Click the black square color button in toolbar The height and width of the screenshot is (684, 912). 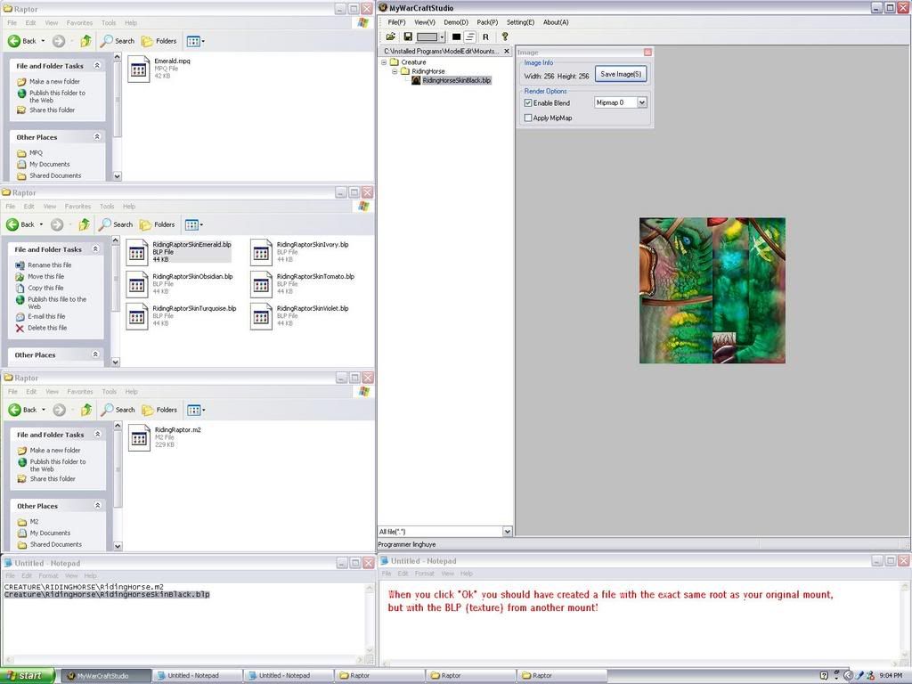tap(457, 37)
